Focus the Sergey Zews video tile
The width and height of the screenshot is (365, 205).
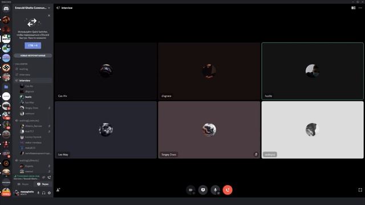click(209, 130)
